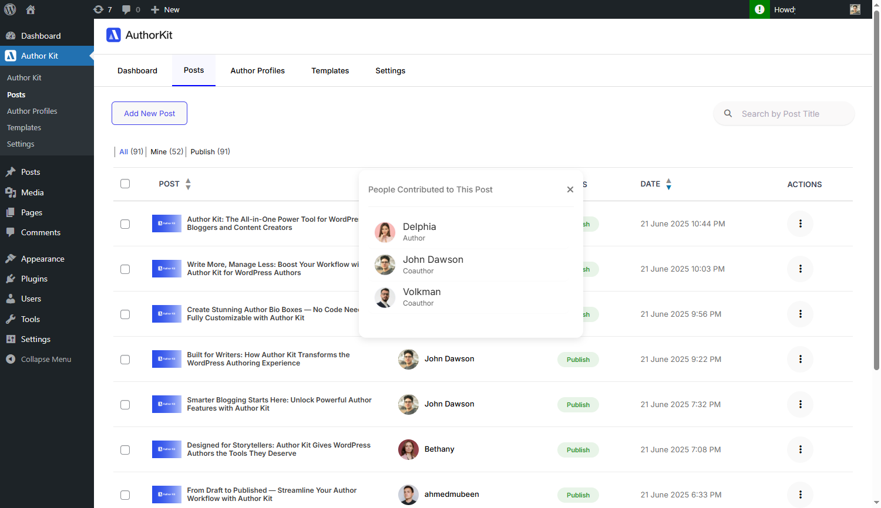Check the 'Smarter Blogging Starts Here' post

pyautogui.click(x=125, y=405)
